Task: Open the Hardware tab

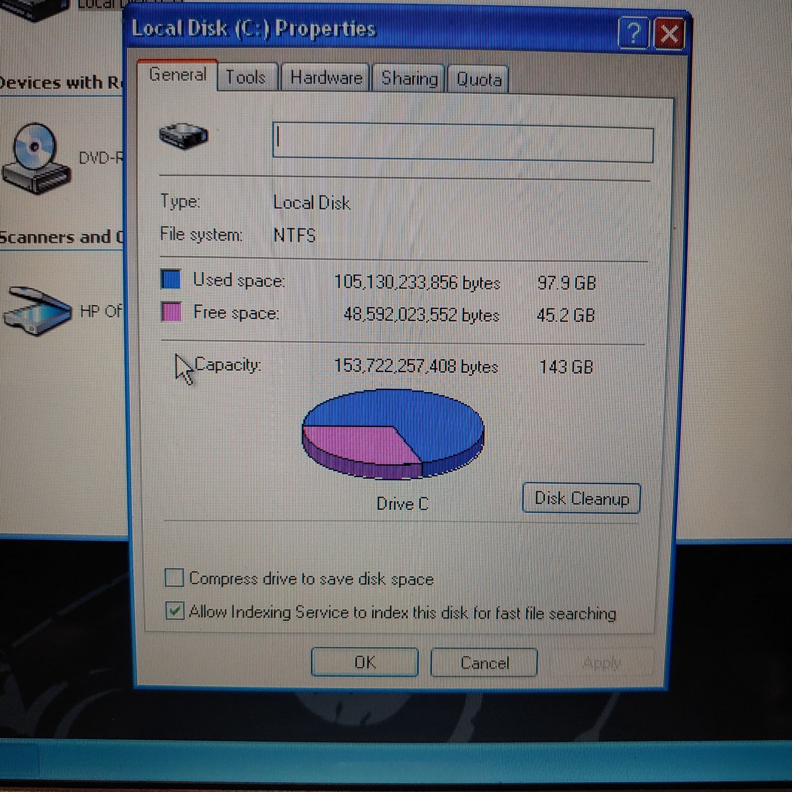Action: pyautogui.click(x=326, y=78)
